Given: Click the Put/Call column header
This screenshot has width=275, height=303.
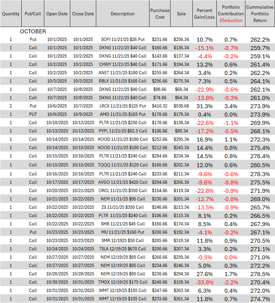Looking at the screenshot, I should [x=33, y=14].
